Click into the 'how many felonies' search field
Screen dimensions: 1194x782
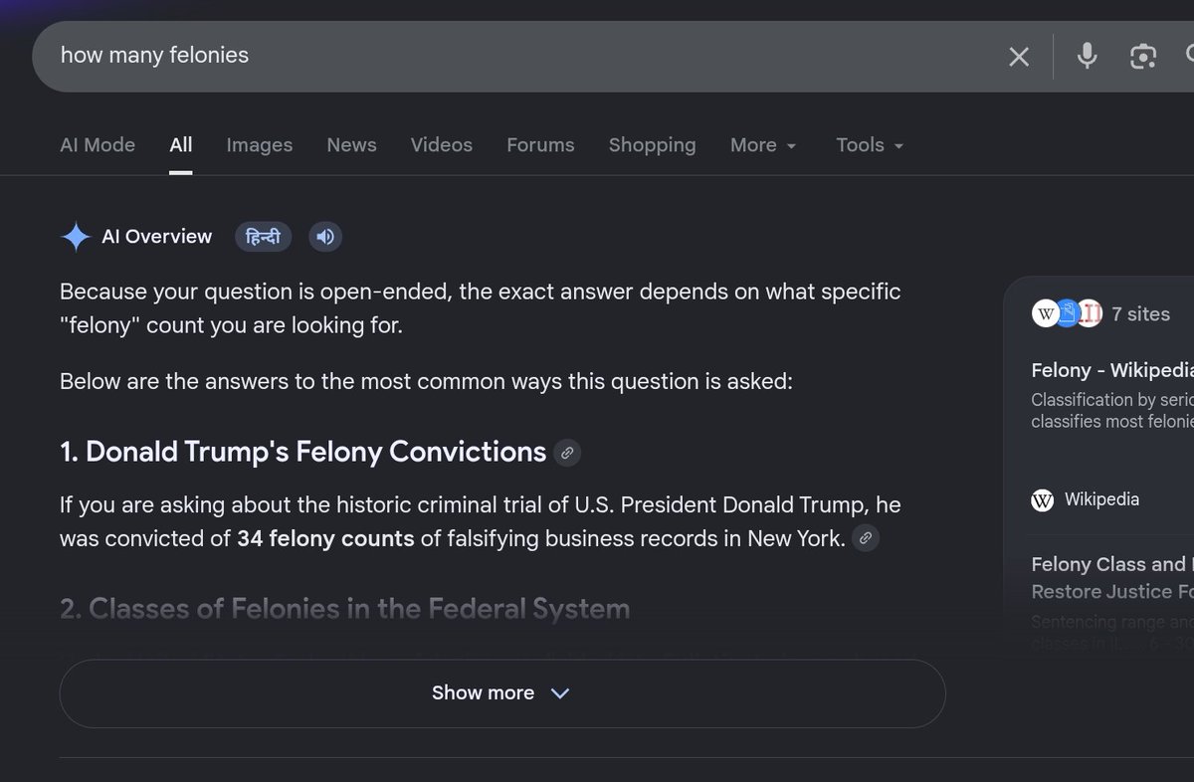[x=517, y=56]
